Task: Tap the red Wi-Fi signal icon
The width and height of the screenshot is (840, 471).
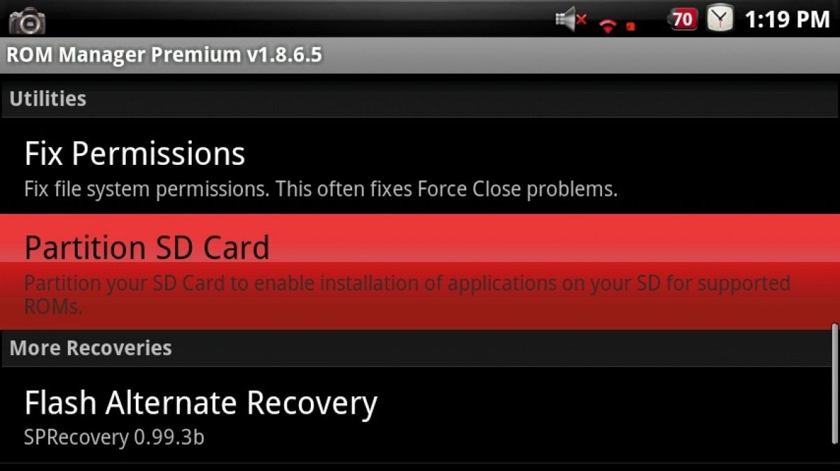Action: coord(608,26)
